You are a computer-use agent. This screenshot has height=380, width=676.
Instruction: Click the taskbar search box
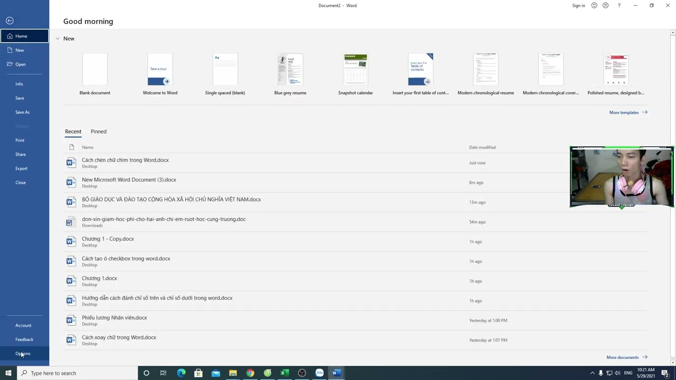(77, 373)
